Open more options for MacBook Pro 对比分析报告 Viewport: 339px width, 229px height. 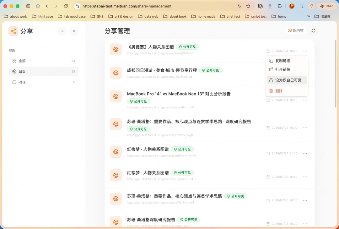tap(305, 100)
